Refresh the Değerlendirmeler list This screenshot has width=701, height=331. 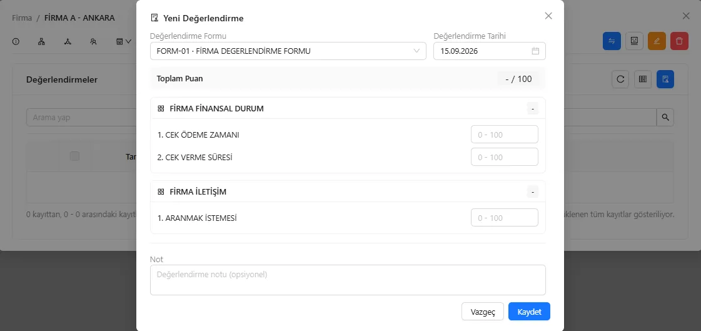[x=620, y=79]
